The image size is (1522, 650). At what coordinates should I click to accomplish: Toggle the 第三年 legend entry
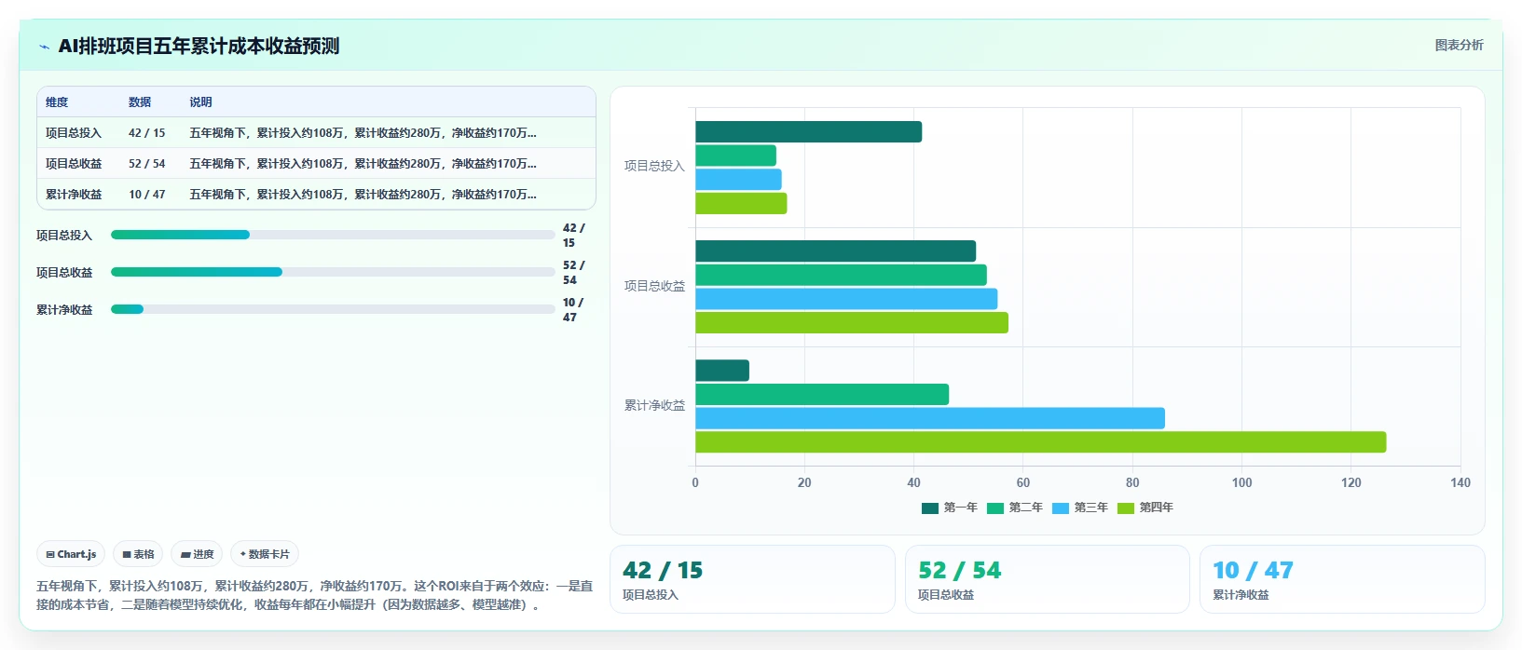(x=1080, y=508)
